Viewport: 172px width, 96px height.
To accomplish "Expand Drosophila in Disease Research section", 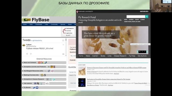I will coord(44,79).
